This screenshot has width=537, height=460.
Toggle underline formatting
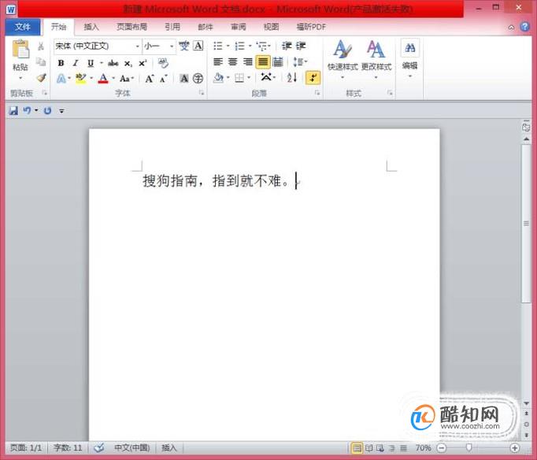coord(91,63)
